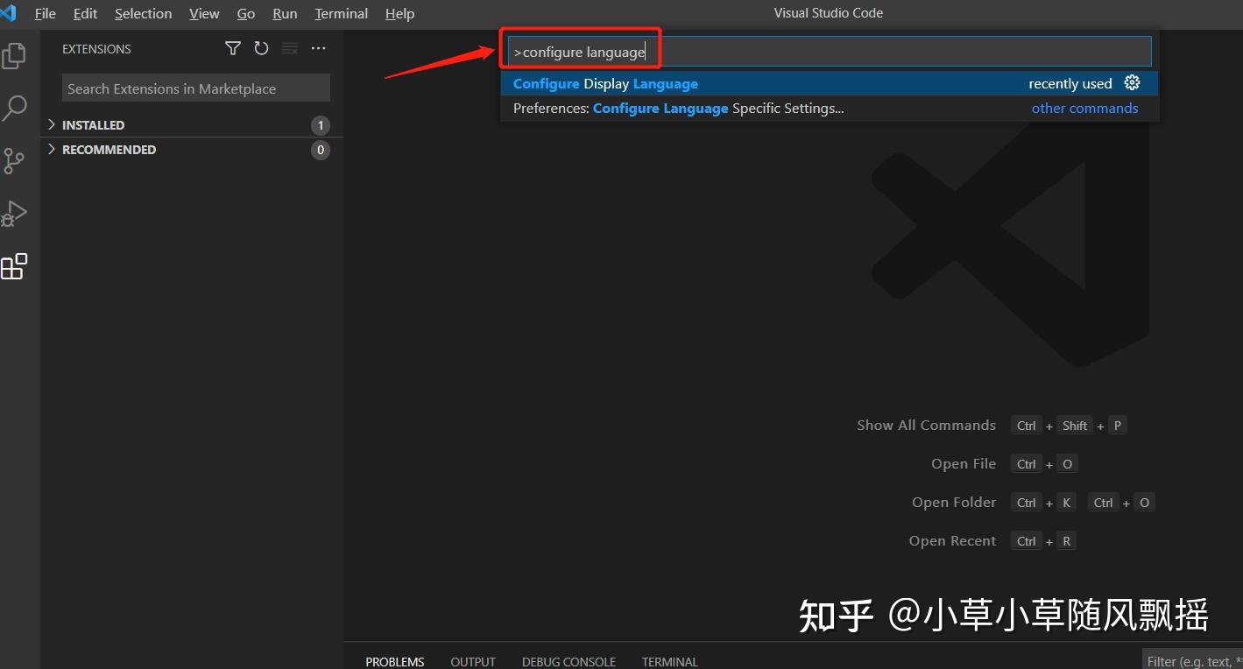Open the Search view in activity bar
The height and width of the screenshot is (669, 1243).
pyautogui.click(x=14, y=109)
